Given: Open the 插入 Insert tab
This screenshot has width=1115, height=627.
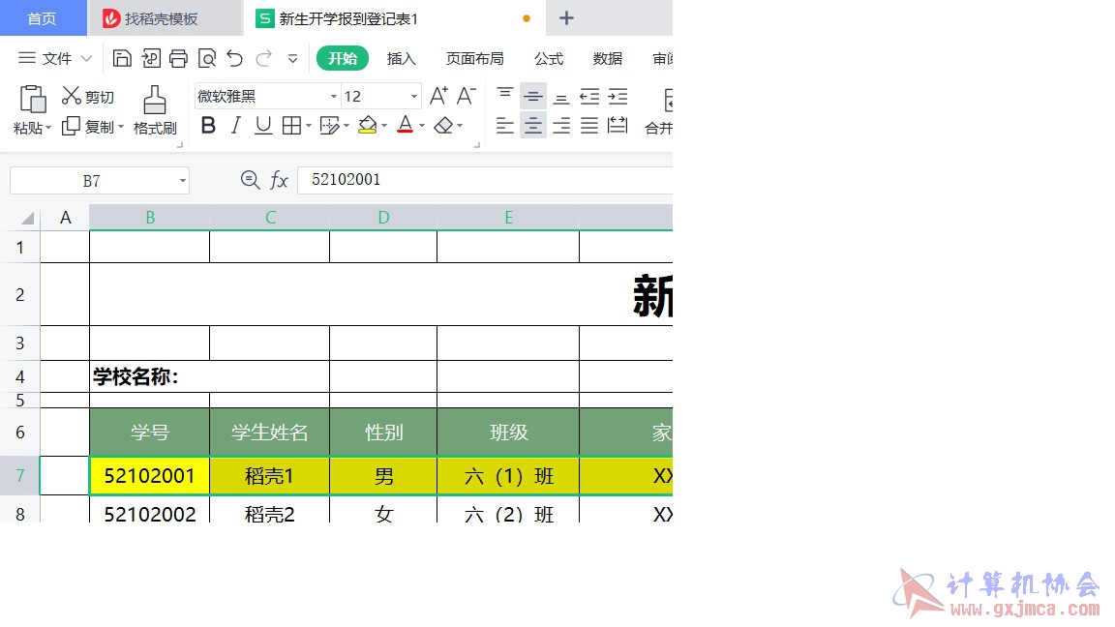Looking at the screenshot, I should (x=401, y=58).
